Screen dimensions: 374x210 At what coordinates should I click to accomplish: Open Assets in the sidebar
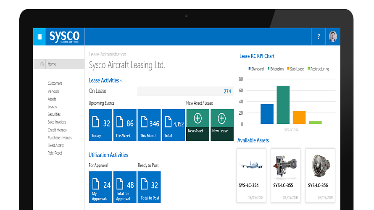click(52, 99)
